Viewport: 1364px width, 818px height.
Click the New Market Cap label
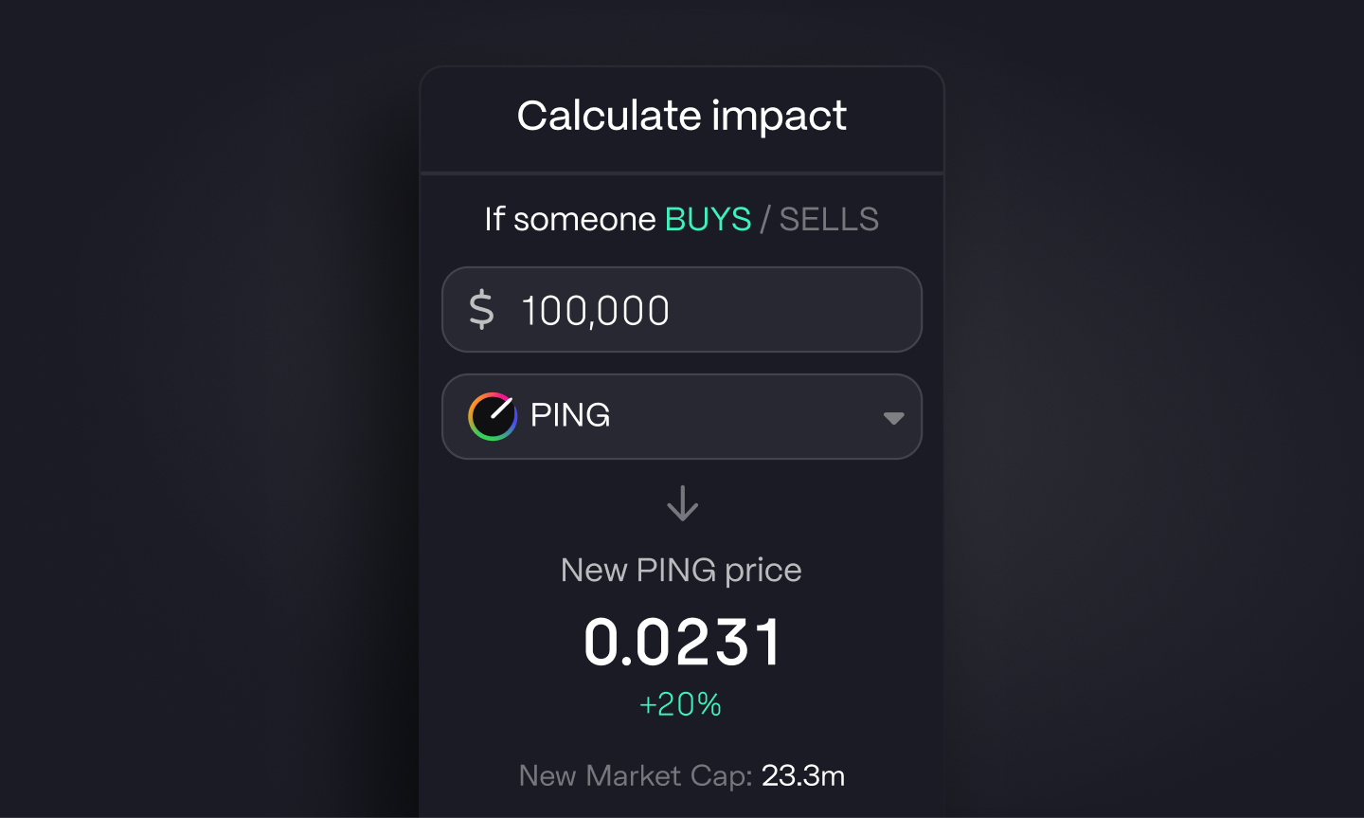pyautogui.click(x=636, y=775)
